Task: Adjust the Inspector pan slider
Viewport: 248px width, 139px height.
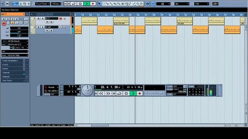Action: pyautogui.click(x=19, y=32)
